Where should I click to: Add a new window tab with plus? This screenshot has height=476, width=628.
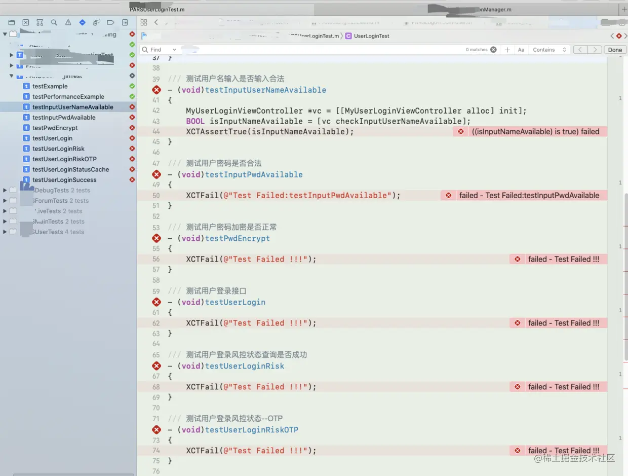[623, 9]
